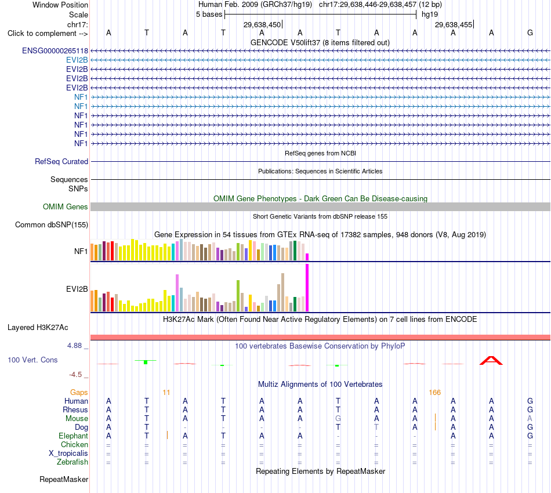Click 'Multiz Alignments of 100 Vertebrates' title
Image resolution: width=551 pixels, height=493 pixels.
pos(320,384)
